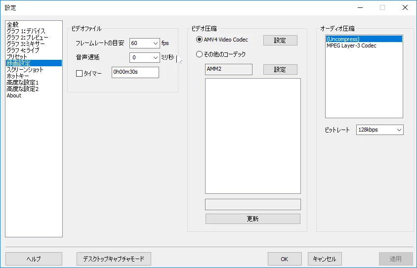Click the empty field above 更新 button
The image size is (417, 268).
pos(253,204)
